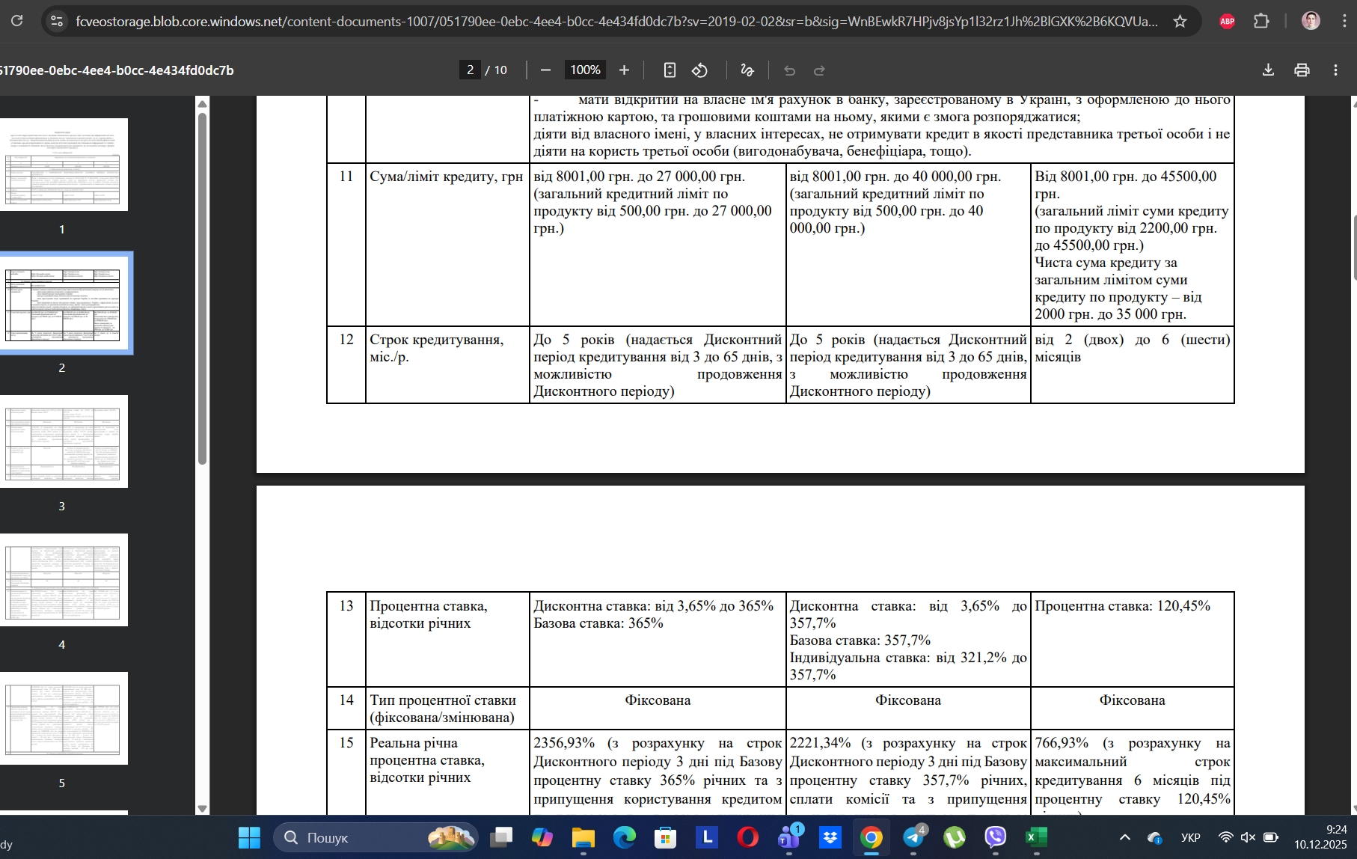
Task: Open page 5 thumbnail
Action: point(64,718)
